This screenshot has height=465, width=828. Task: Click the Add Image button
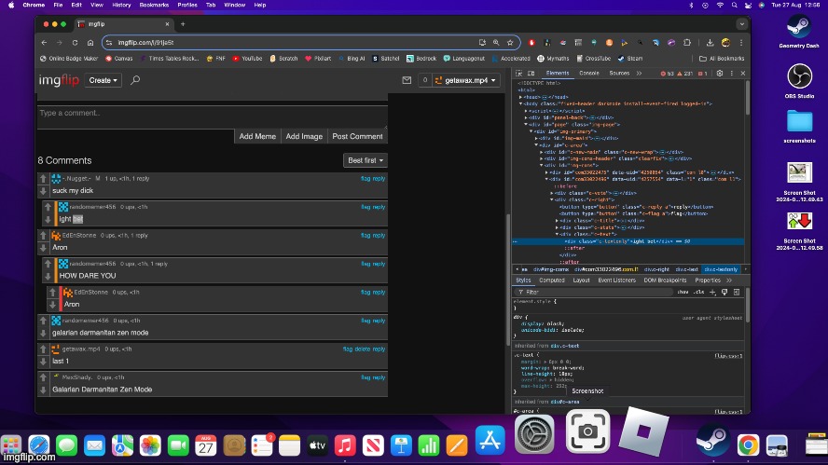tap(304, 137)
